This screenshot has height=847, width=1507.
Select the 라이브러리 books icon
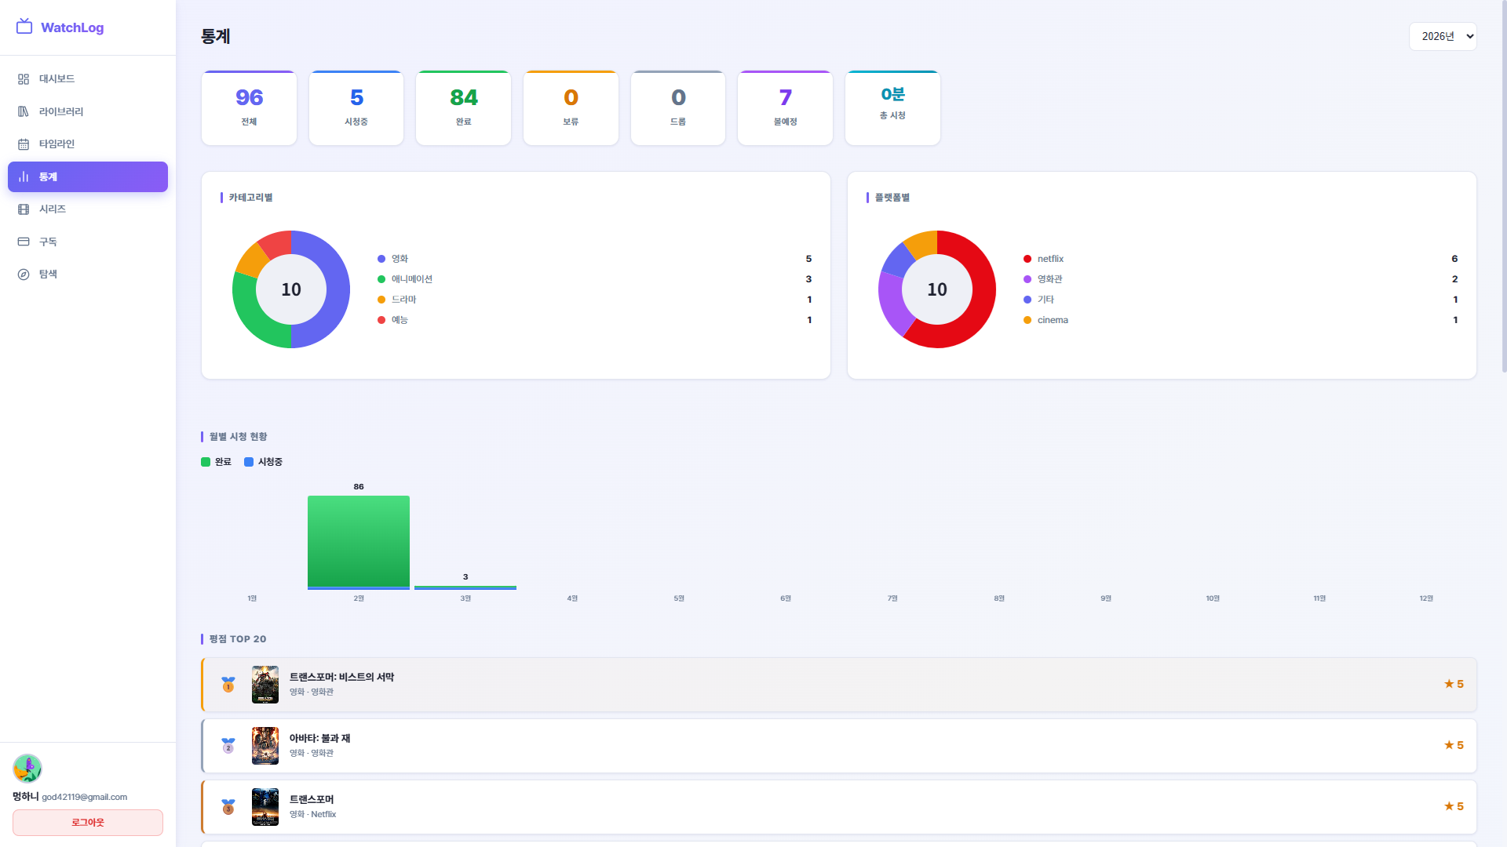[x=24, y=111]
